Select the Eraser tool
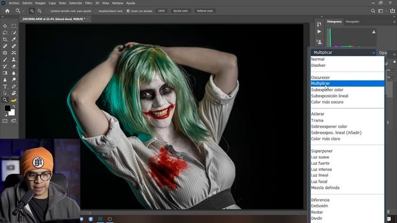Screen dimensions: 397x223 (x=14, y=66)
